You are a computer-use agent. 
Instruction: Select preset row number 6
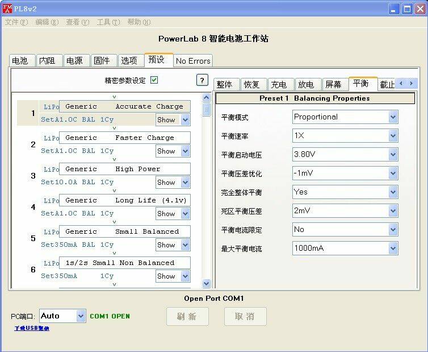(x=33, y=270)
